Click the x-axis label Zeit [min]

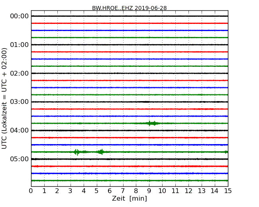coord(129,198)
